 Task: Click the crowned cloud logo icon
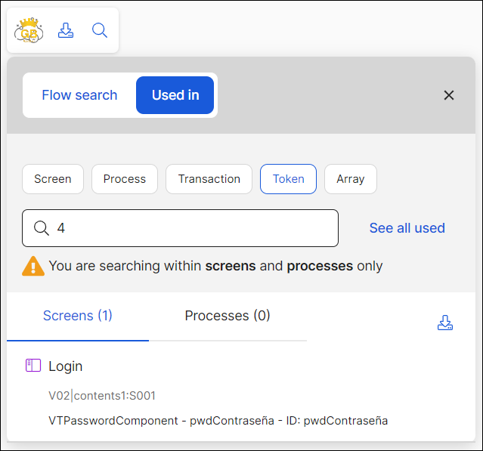(x=29, y=30)
